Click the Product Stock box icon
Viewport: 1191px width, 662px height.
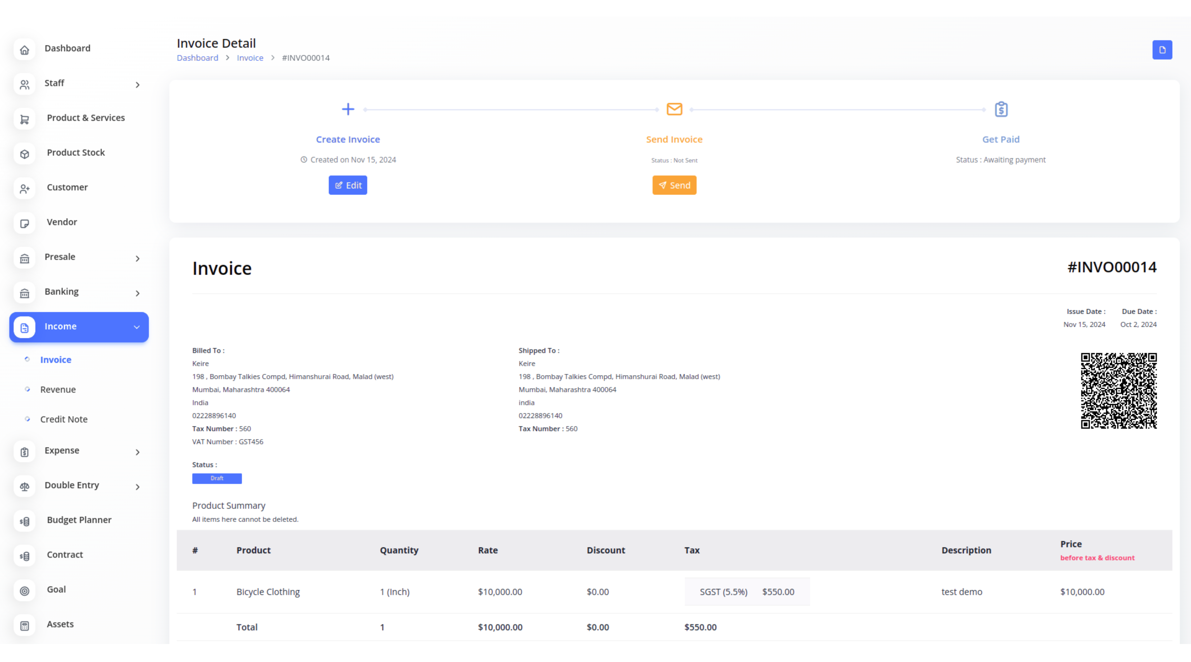tap(25, 154)
